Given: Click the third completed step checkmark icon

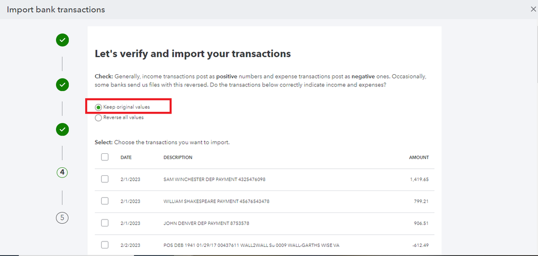Looking at the screenshot, I should tap(62, 129).
